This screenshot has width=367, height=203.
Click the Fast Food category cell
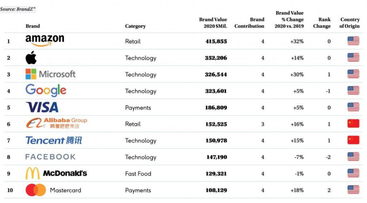pos(138,174)
